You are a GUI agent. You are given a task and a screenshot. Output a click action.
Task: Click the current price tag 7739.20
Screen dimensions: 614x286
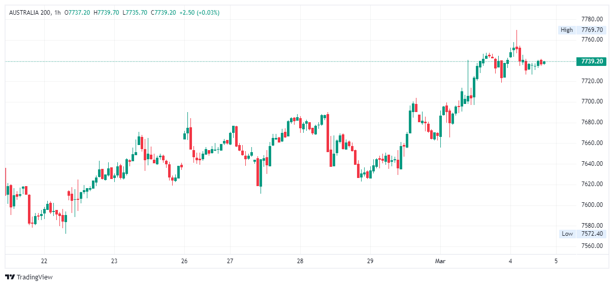(592, 61)
